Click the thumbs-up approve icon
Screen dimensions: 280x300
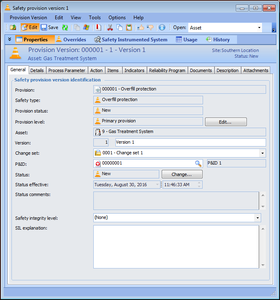click(141, 27)
